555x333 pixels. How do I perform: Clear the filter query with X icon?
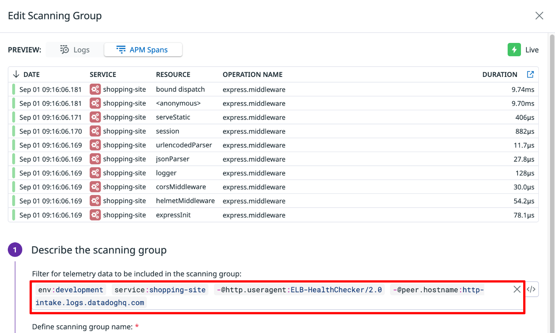tap(517, 289)
